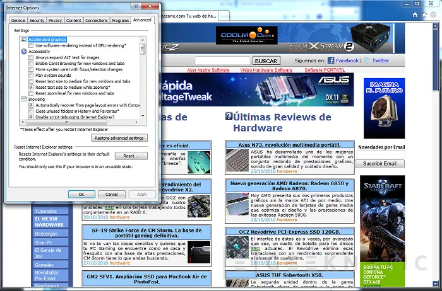Click the Help question mark in dialog title

[x=136, y=6]
